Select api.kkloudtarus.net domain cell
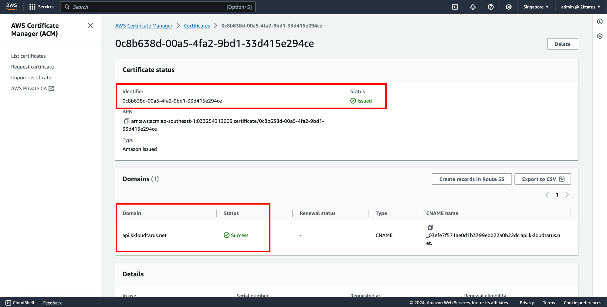This screenshot has height=307, width=607. (x=144, y=235)
